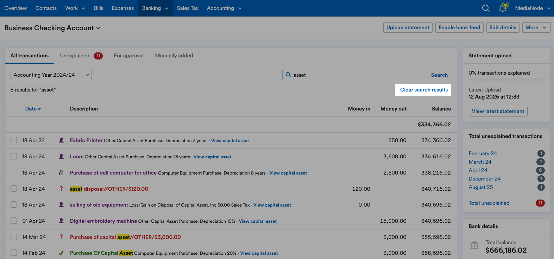Open asset disposal//OTHER/$120.00 transaction
The height and width of the screenshot is (259, 554).
coord(109,189)
